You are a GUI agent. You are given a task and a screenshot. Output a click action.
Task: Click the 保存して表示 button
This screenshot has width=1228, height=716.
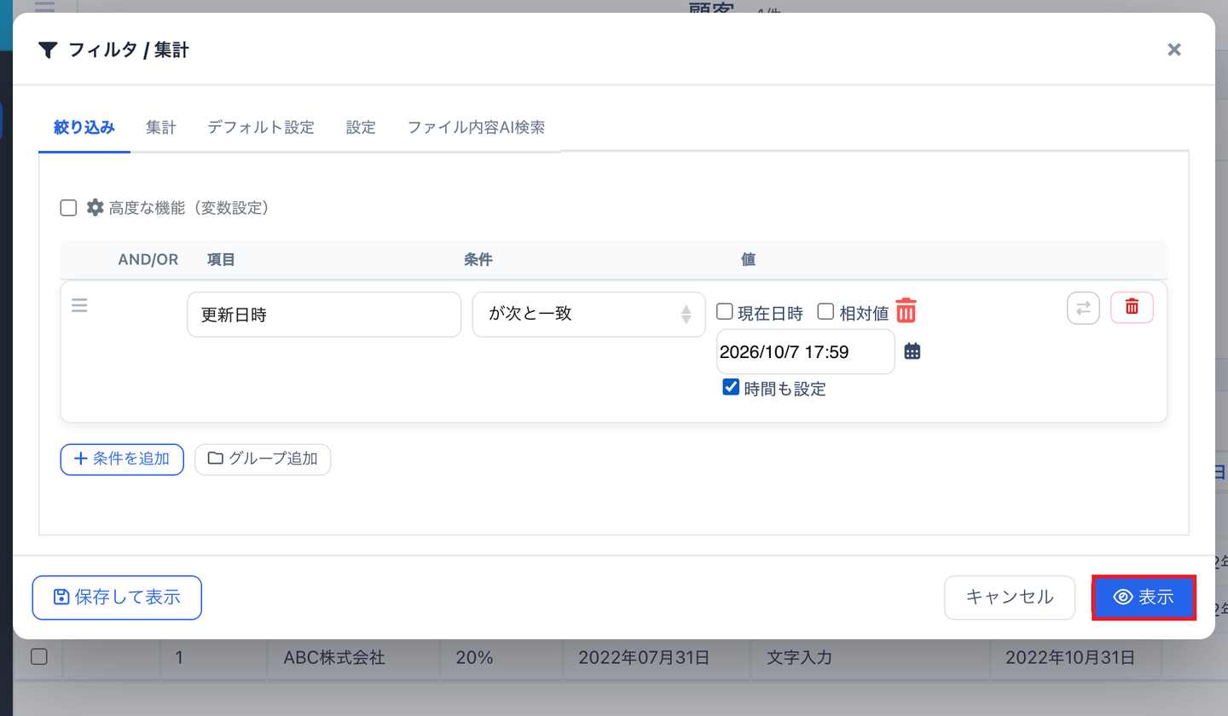coord(117,598)
